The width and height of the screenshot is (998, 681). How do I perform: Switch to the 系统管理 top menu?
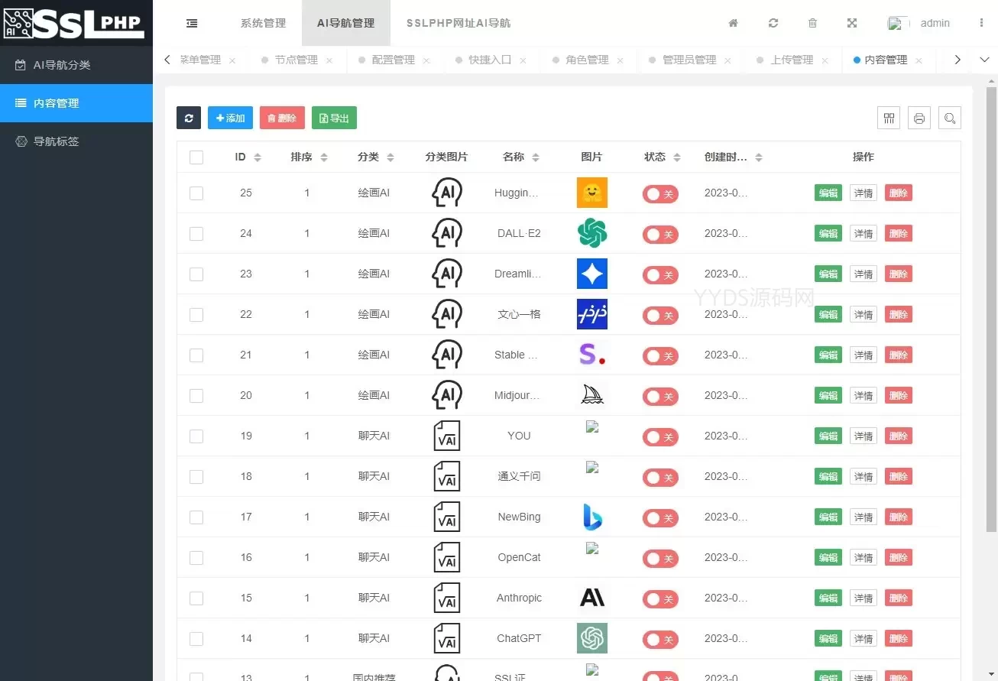coord(263,23)
